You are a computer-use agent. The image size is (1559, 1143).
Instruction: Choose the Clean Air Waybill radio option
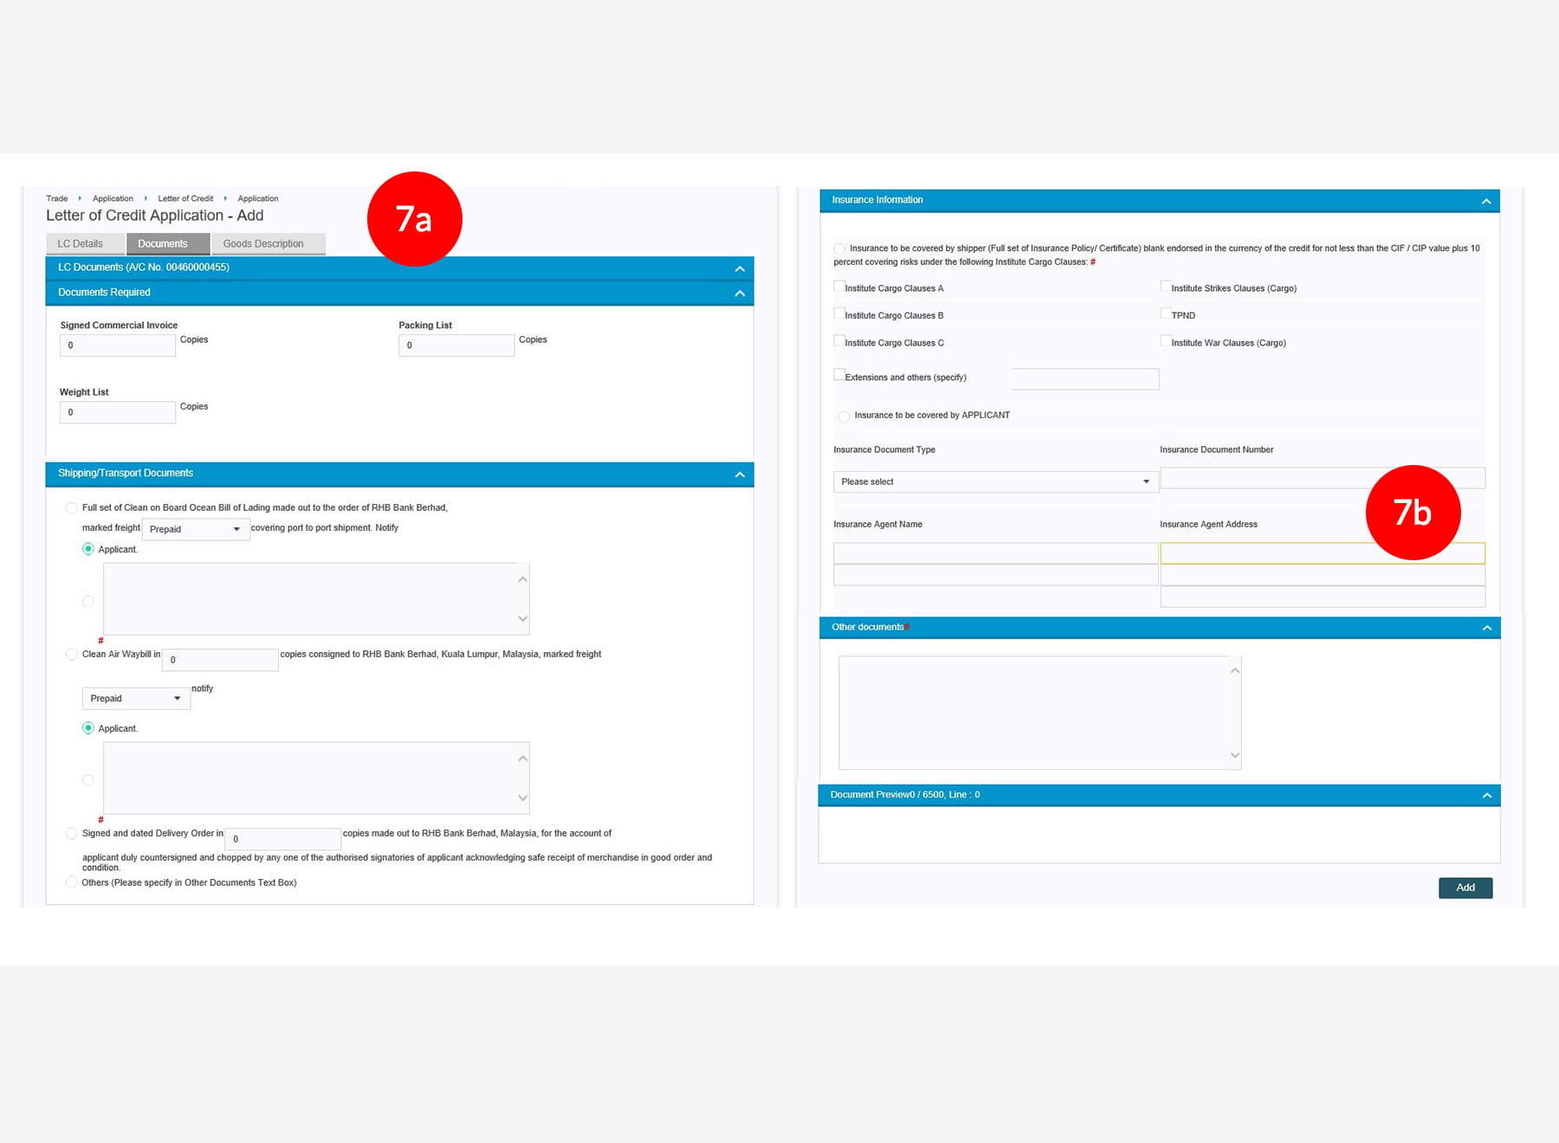pos(71,655)
